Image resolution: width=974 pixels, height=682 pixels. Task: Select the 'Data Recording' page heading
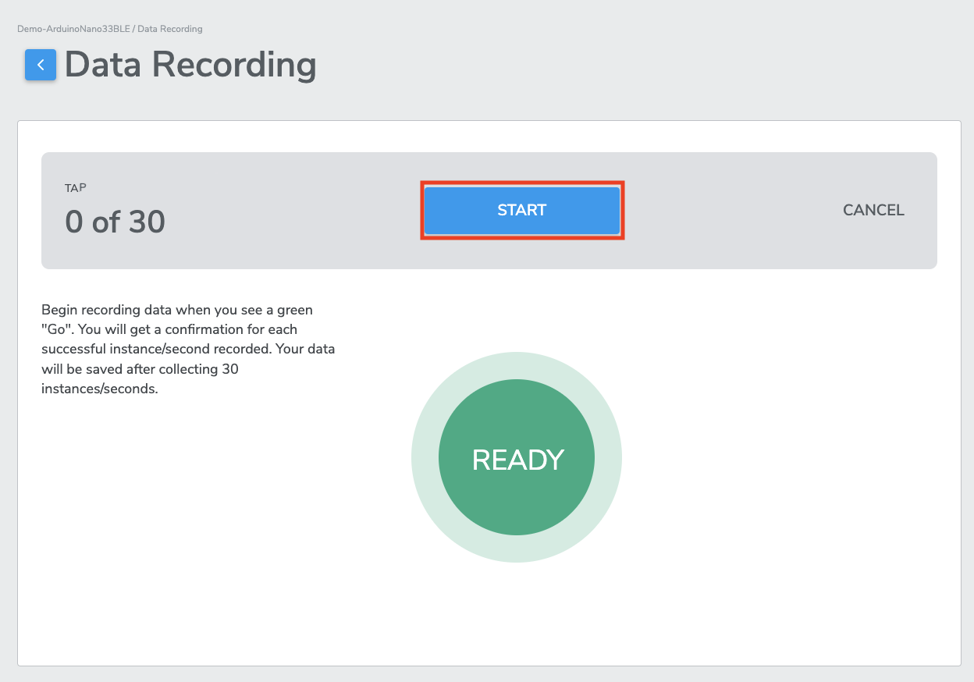(190, 65)
